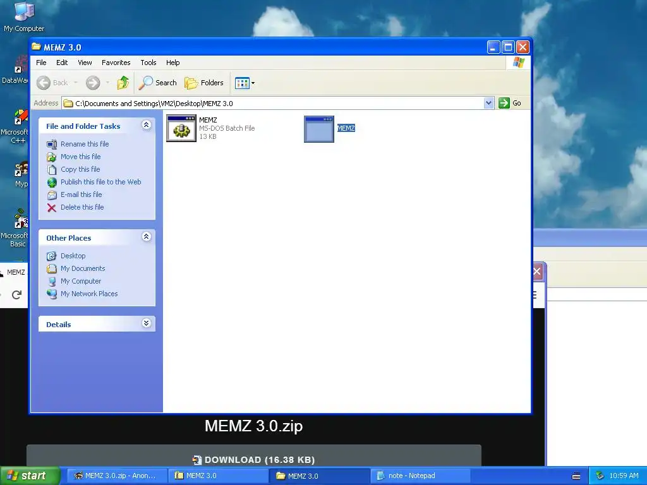Switch to MEMZ 3.0 zip-folder taskbar button

[x=218, y=476]
